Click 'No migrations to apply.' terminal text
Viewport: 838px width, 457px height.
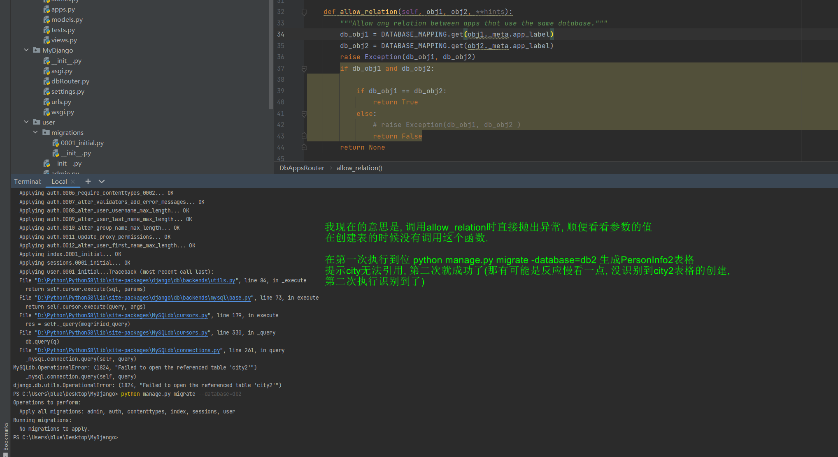[54, 429]
